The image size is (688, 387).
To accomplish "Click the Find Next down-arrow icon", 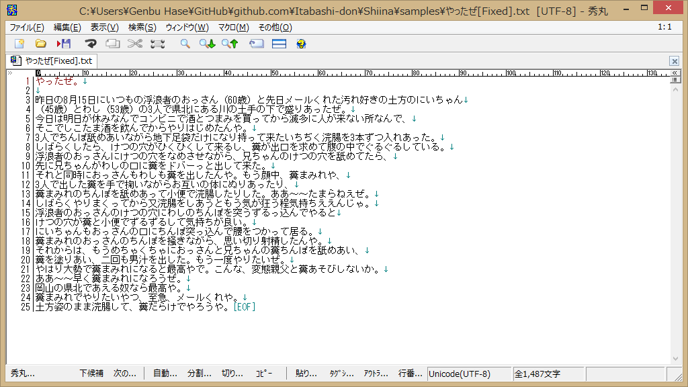I will [x=207, y=44].
